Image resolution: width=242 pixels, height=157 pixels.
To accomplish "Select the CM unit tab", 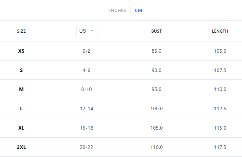I will 139,10.
